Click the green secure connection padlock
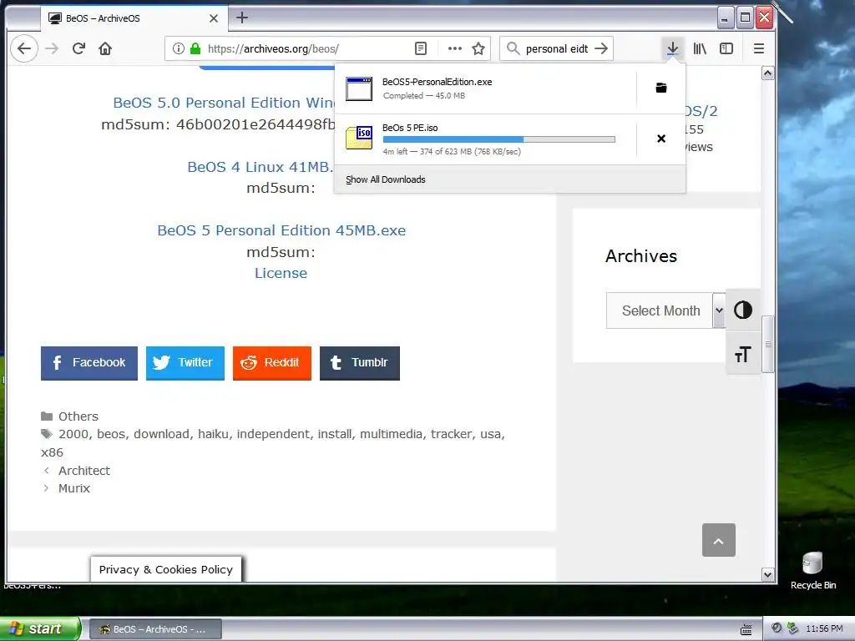 click(x=195, y=48)
